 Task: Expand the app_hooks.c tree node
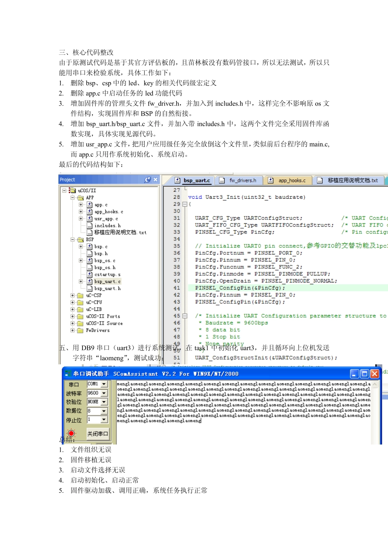81,211
